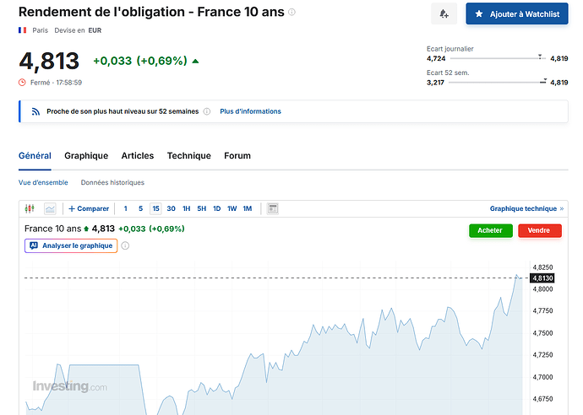Screen dimensions: 583x415
Task: Click info icon next to France 10 ans title
Action: click(292, 13)
